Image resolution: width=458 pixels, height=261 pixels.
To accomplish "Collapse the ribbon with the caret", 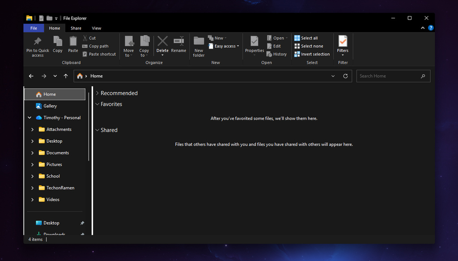I will pos(422,28).
